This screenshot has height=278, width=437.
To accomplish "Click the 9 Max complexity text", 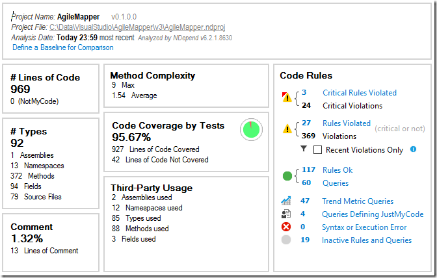I will (x=123, y=85).
